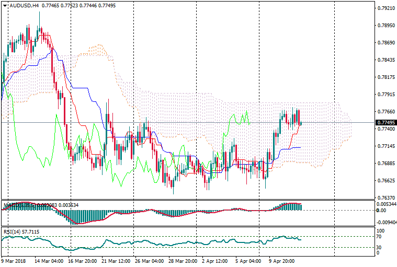This screenshot has width=397, height=267.
Task: Click the RSI 70 level label
Action: [380, 237]
